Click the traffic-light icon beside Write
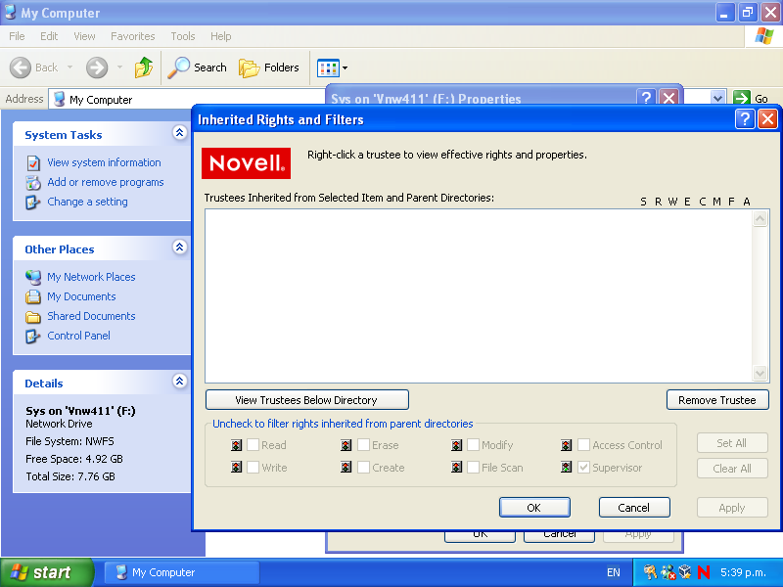 pyautogui.click(x=237, y=468)
